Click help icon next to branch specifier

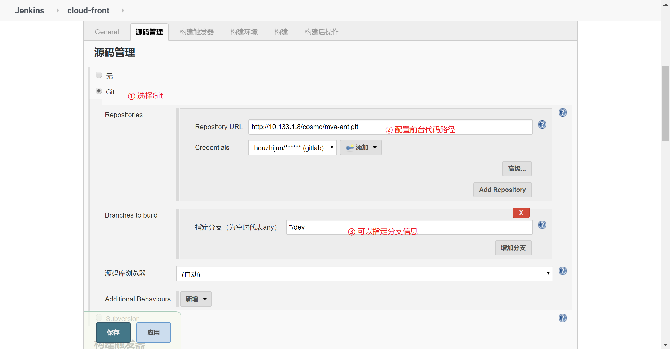(542, 225)
